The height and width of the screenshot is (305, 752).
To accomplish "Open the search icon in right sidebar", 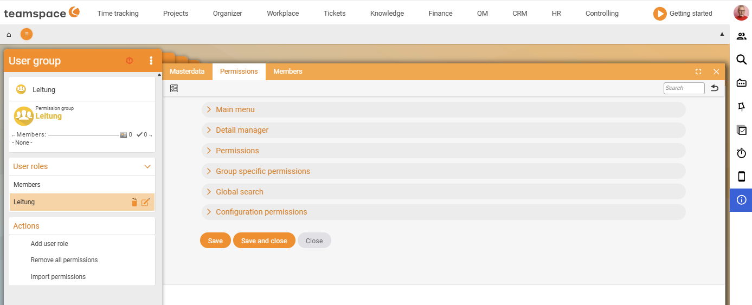I will pyautogui.click(x=742, y=60).
